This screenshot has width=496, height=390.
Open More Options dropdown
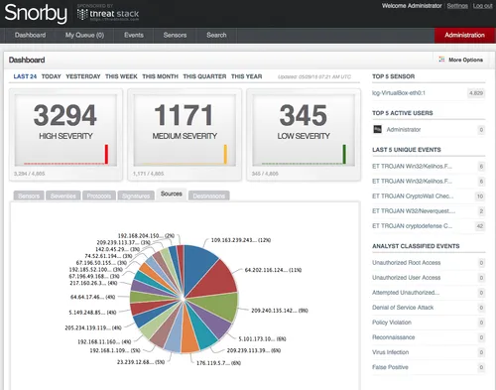pos(460,60)
